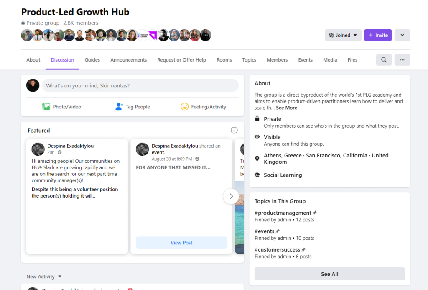The image size is (428, 290).
Task: Click the Tag People icon
Action: pos(119,107)
